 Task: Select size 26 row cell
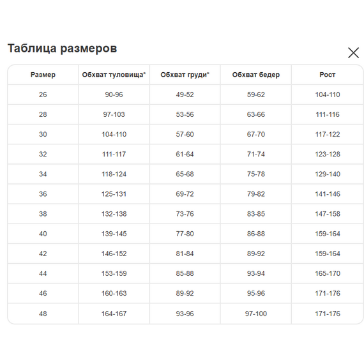pyautogui.click(x=43, y=95)
